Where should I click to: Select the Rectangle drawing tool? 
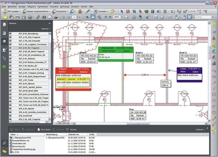coord(214,94)
